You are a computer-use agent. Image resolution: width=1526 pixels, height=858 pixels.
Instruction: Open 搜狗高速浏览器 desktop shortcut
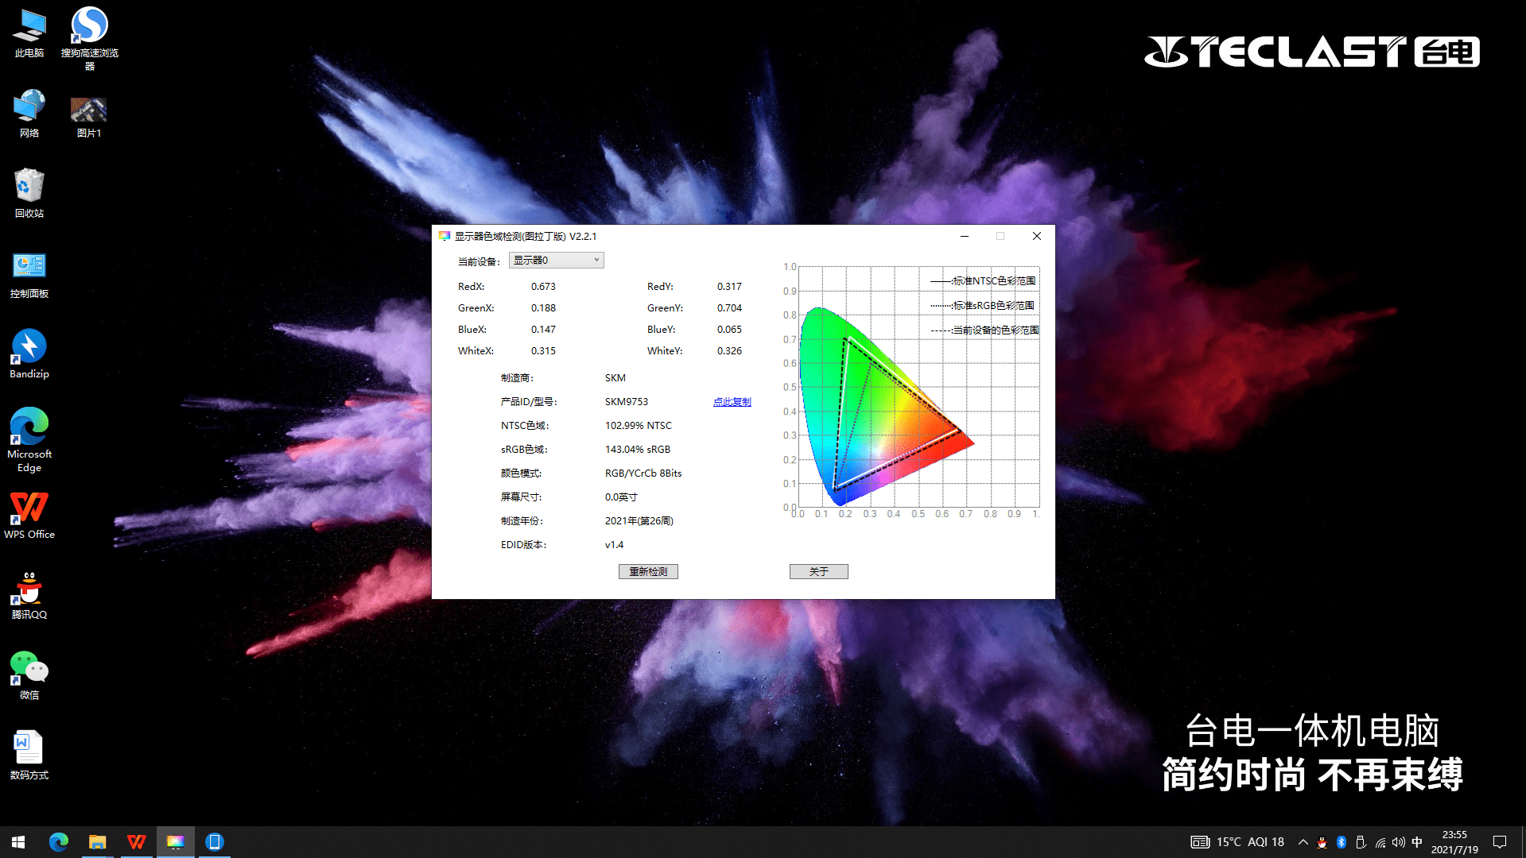pyautogui.click(x=90, y=38)
